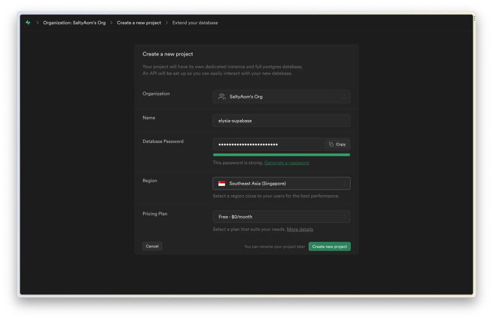Click the green password strength bar
493x320 pixels.
click(282, 155)
